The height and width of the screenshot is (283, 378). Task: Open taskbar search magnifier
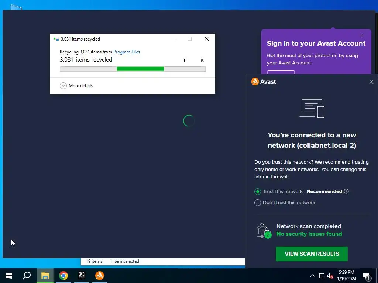[x=27, y=276]
